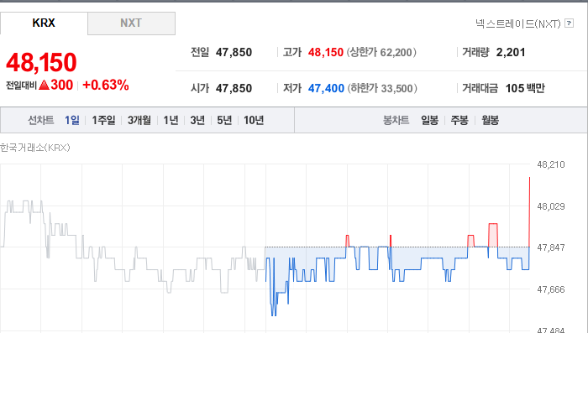Open the Nextrade (NXT) help question-mark icon
Screen dimensions: 588x411
(569, 23)
